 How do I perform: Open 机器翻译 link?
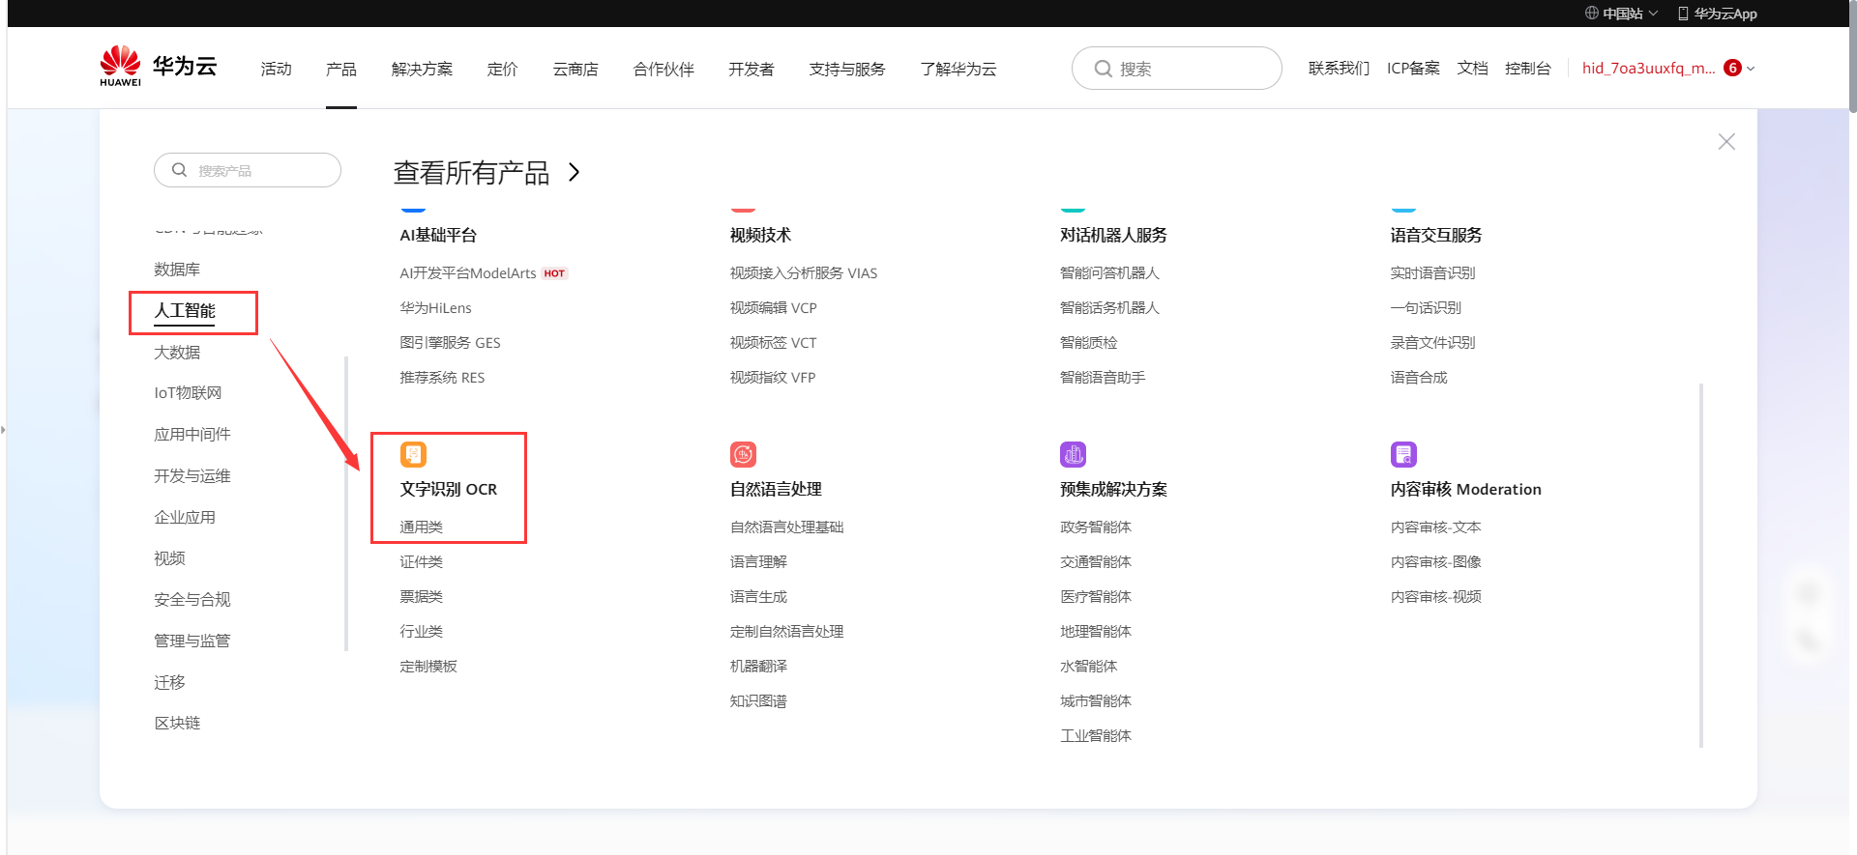point(759,667)
